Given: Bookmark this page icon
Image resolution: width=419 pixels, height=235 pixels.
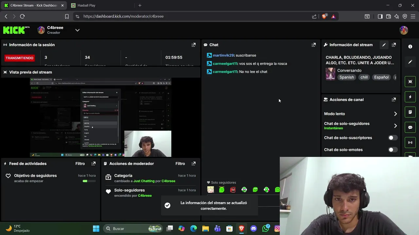Looking at the screenshot, I should coord(67,16).
